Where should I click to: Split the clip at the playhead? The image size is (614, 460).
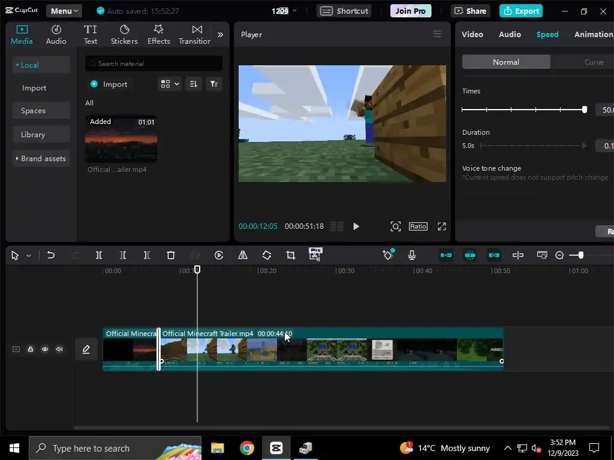pos(99,255)
